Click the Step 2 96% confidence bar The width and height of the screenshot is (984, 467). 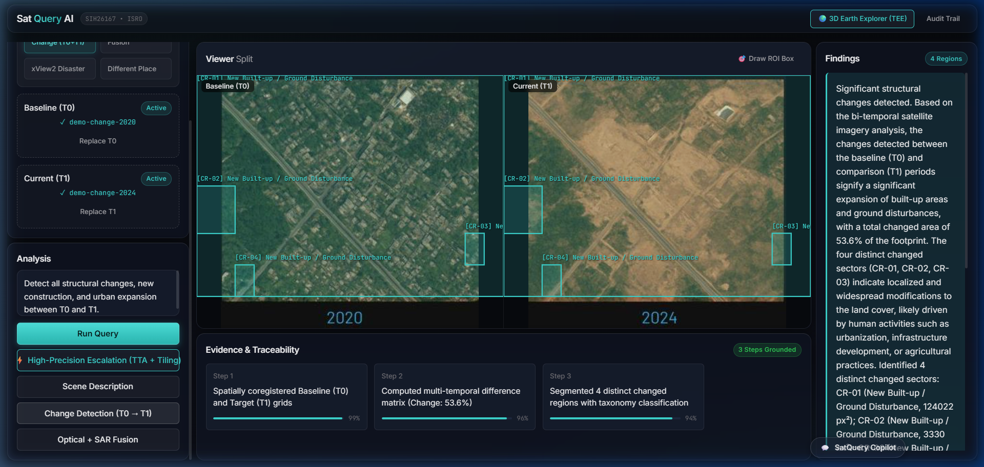[446, 418]
